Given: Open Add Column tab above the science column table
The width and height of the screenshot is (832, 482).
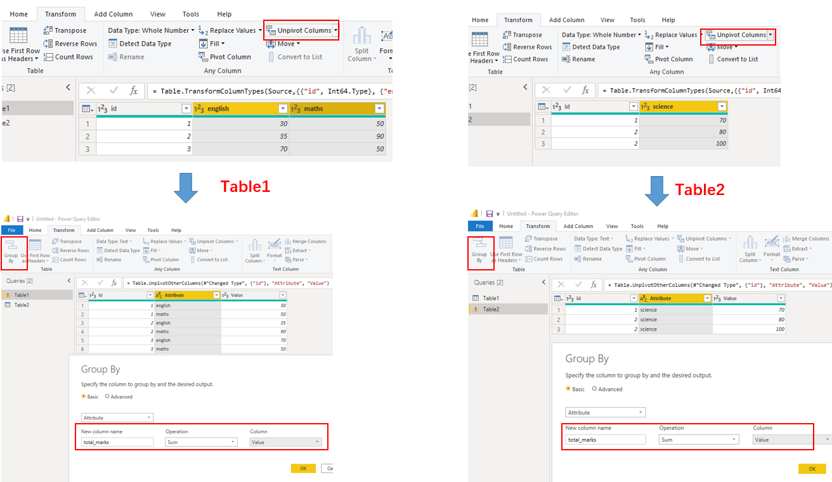Looking at the screenshot, I should [x=567, y=20].
